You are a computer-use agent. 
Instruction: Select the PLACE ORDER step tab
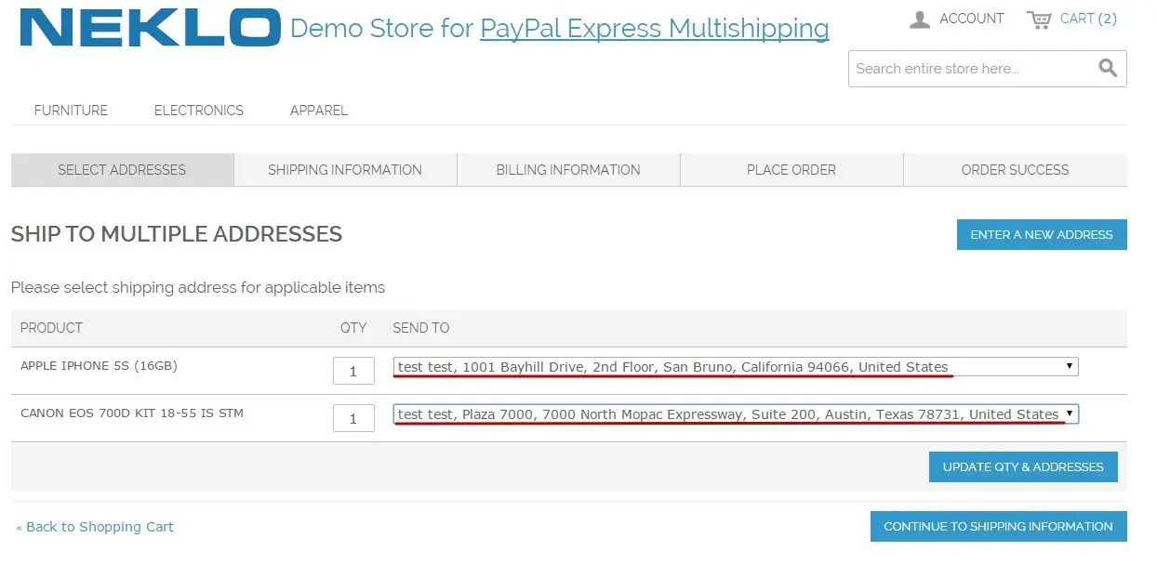point(791,170)
